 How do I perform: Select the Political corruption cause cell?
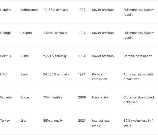pyautogui.click(x=99, y=77)
